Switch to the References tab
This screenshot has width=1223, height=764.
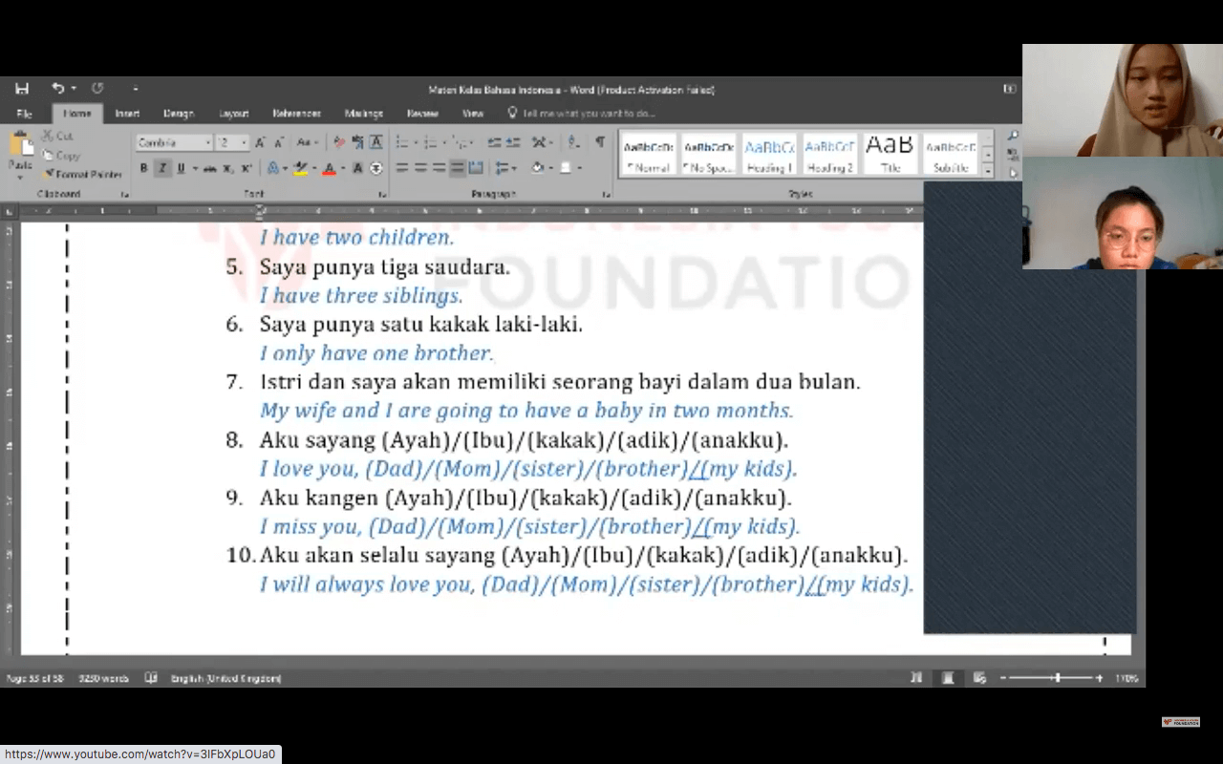pos(296,113)
